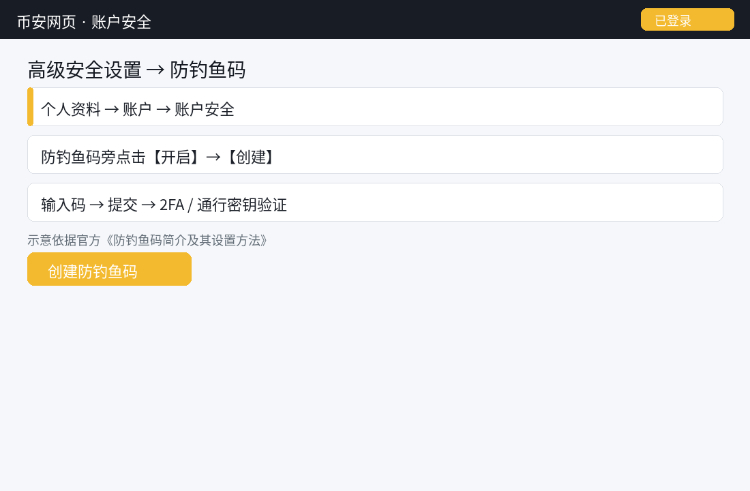Open the《防钓鱼码简介及其设置方法》reference
The width and height of the screenshot is (750, 491).
186,240
